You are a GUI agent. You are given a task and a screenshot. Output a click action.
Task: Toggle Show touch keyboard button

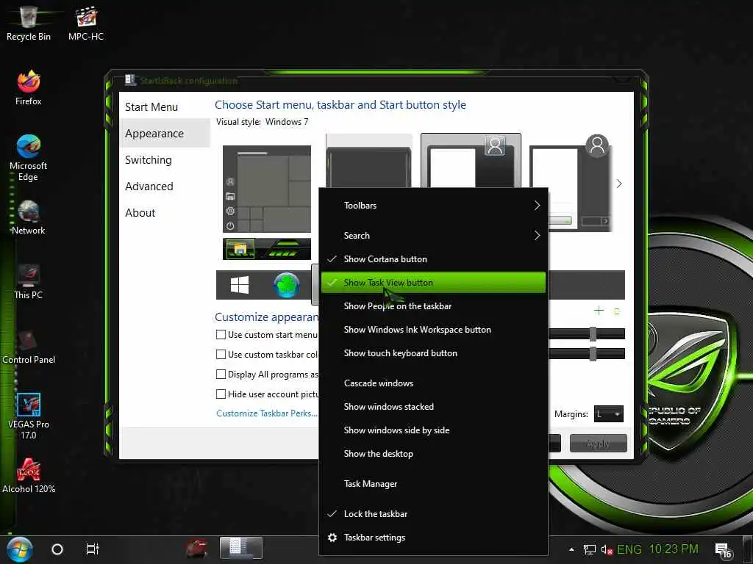tap(433, 353)
